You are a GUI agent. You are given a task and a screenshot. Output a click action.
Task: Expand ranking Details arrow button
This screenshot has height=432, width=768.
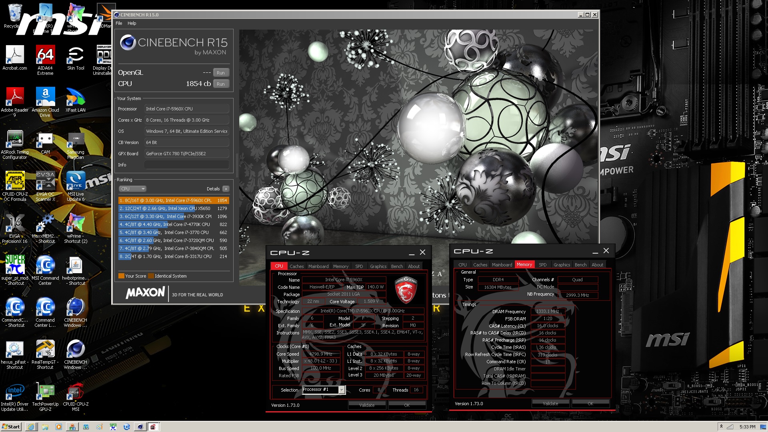pyautogui.click(x=226, y=189)
